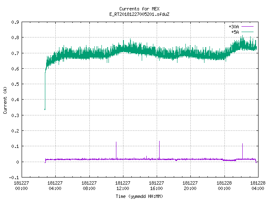This screenshot has width=266, height=200.
Task: Click the y-axis tick value 0.1
Action: 15,146
